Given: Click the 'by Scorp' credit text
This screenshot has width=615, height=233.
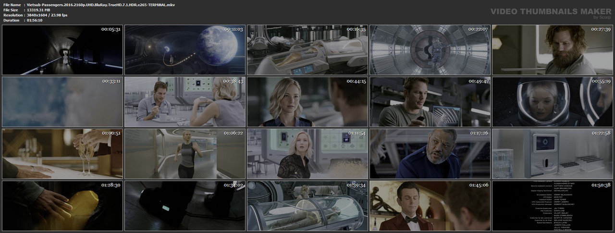Looking at the screenshot, I should point(602,17).
